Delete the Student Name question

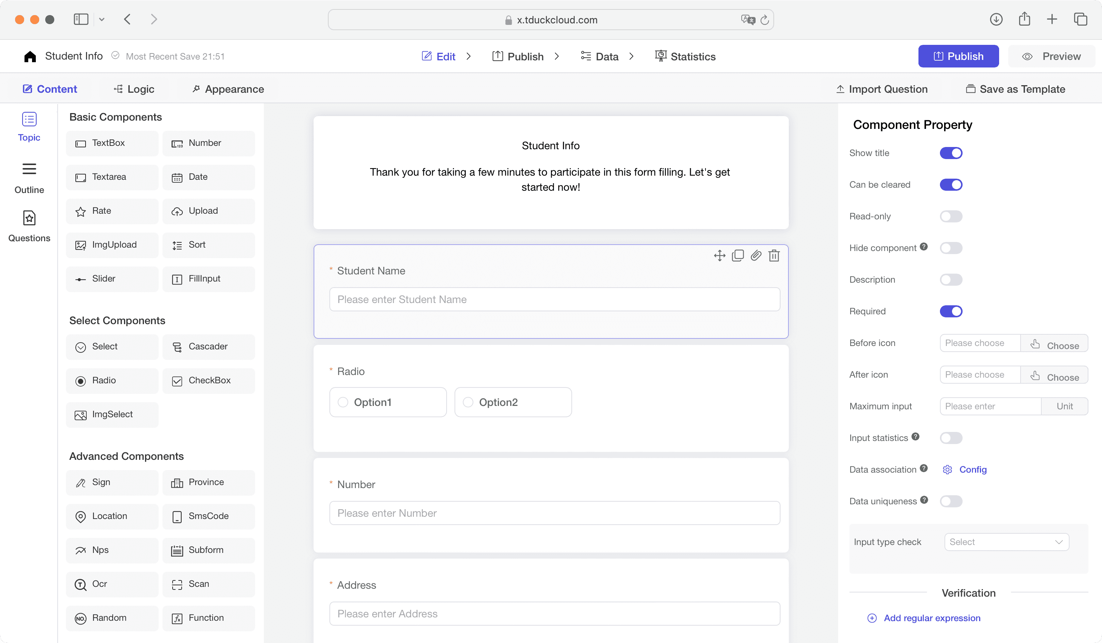click(x=774, y=256)
